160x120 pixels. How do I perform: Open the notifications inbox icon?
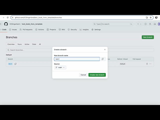(x=155, y=24)
